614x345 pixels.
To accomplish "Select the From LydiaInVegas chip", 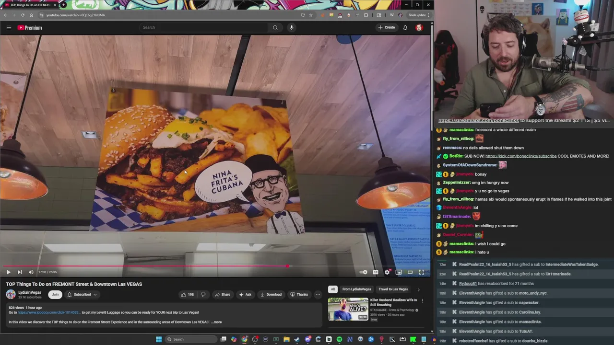I will click(357, 289).
